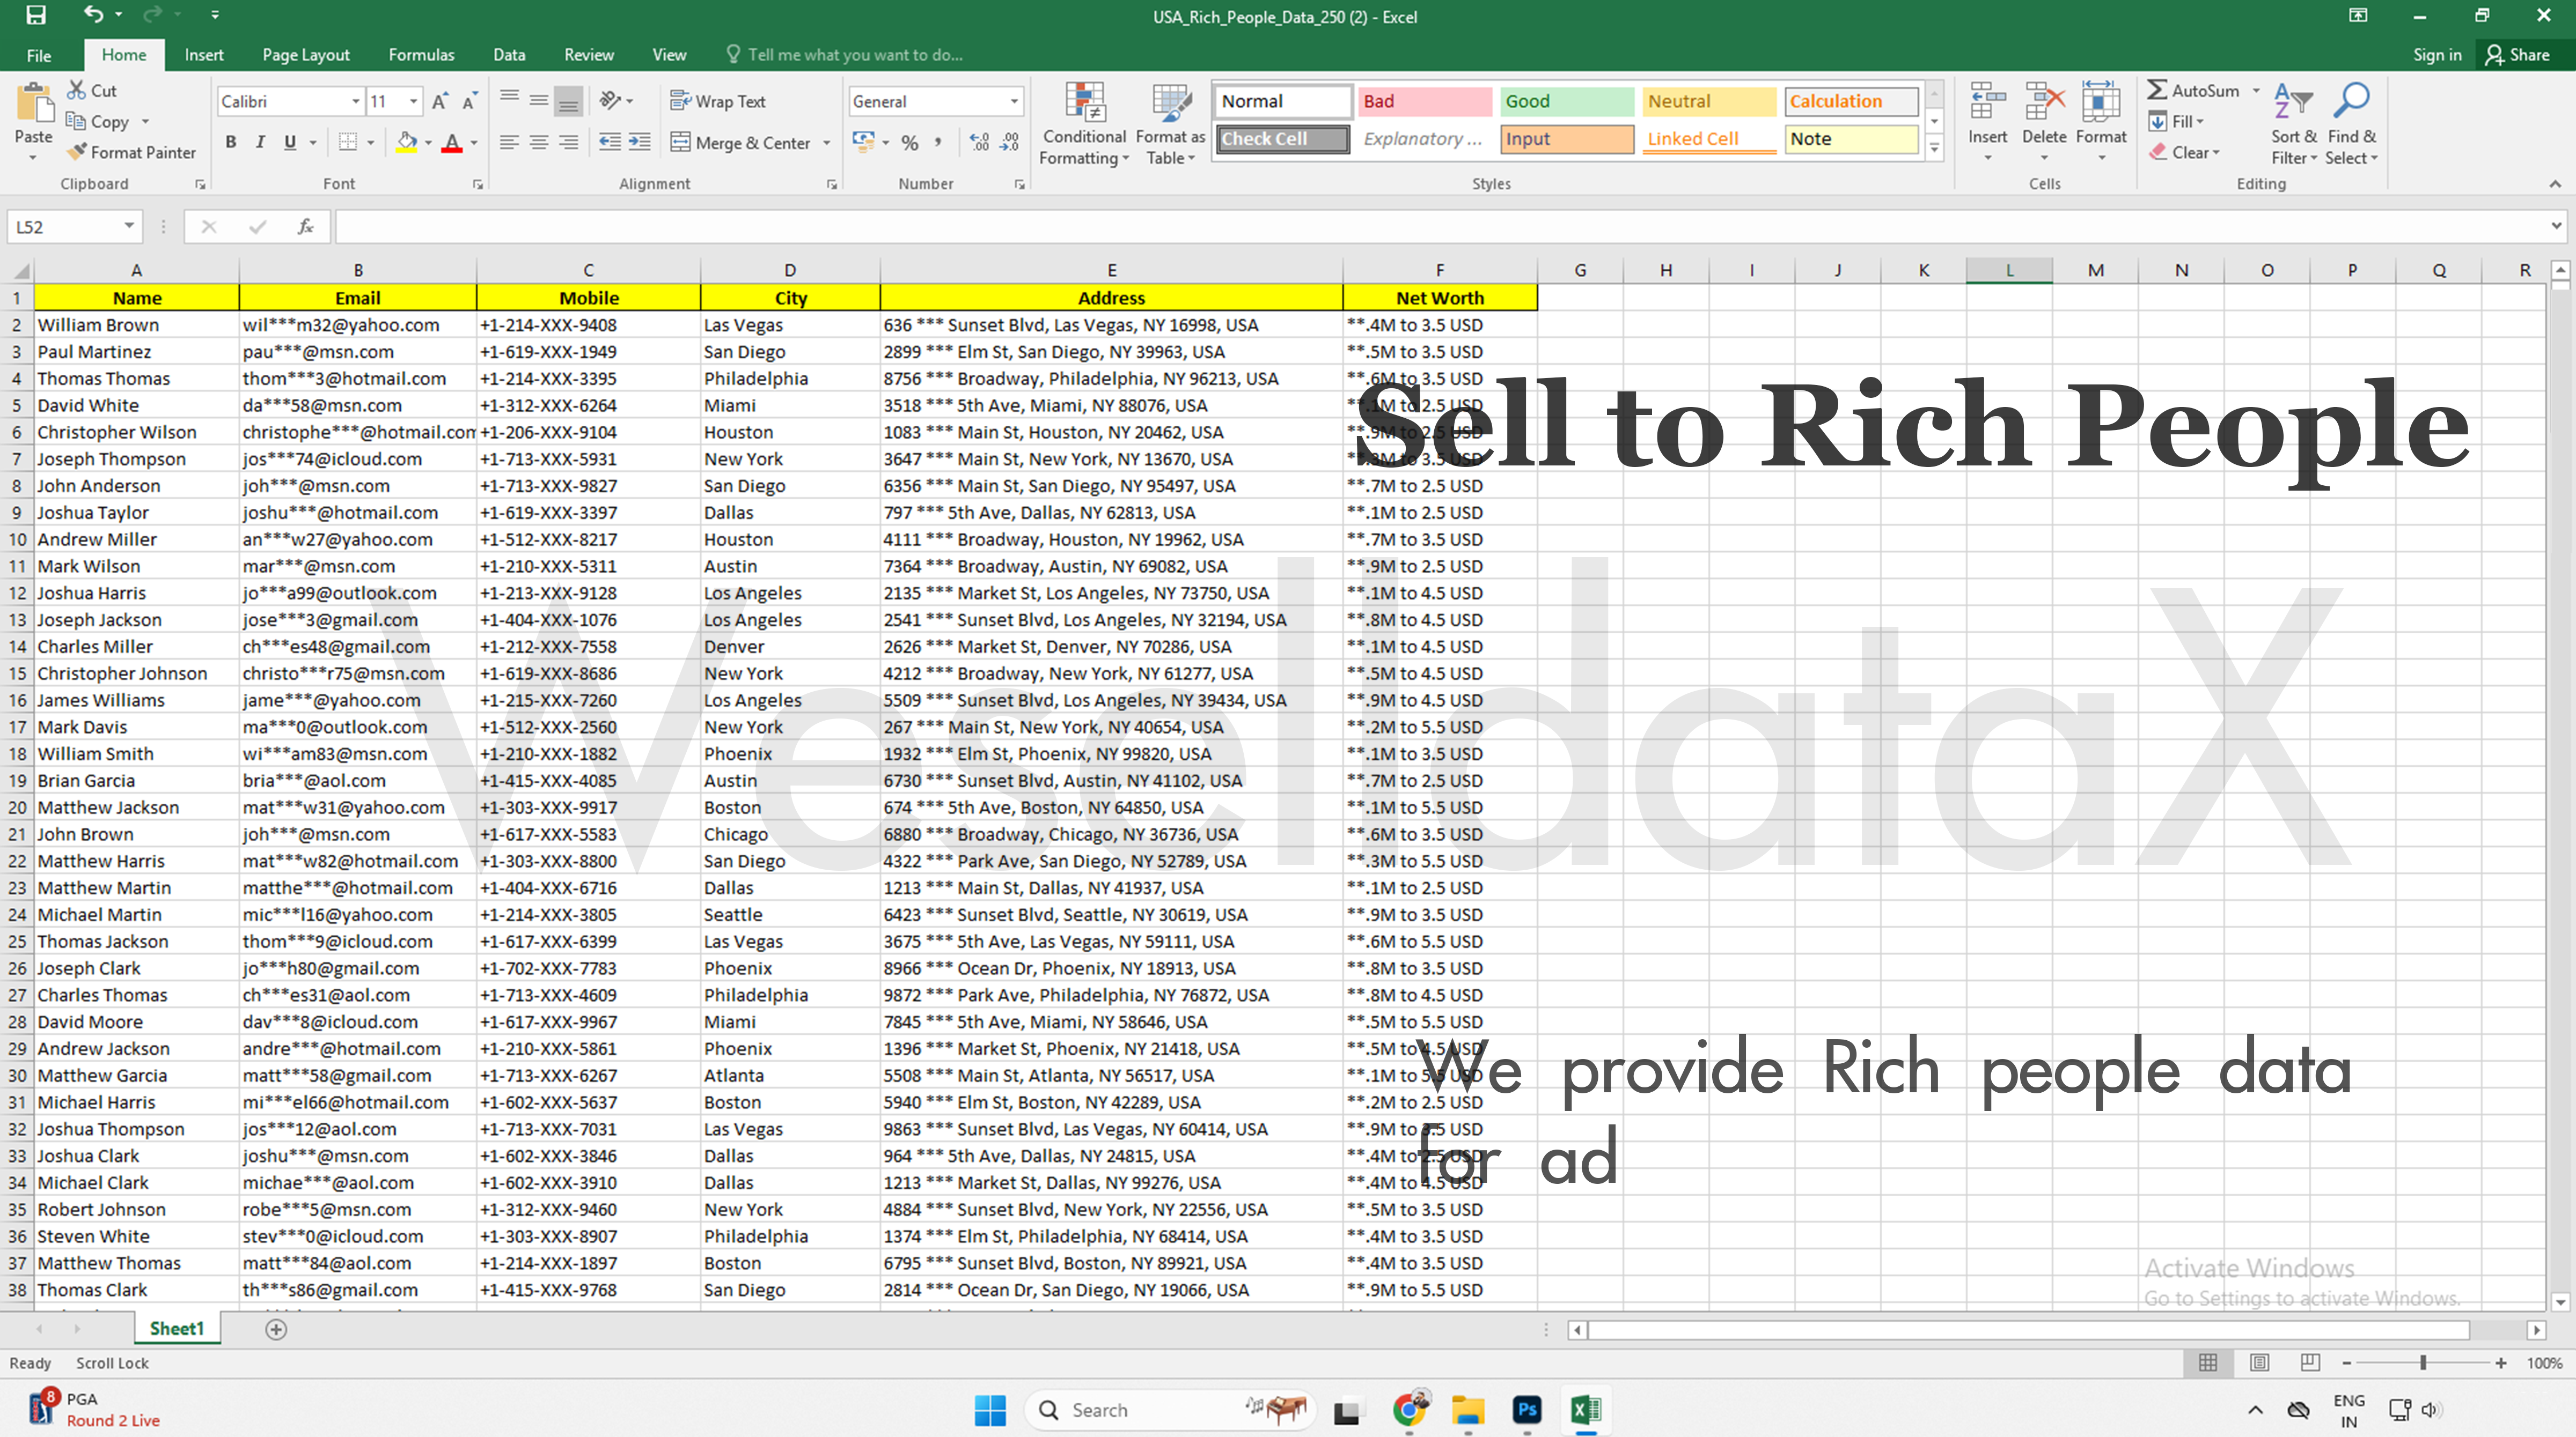
Task: Switch to the Review tab
Action: 589,55
